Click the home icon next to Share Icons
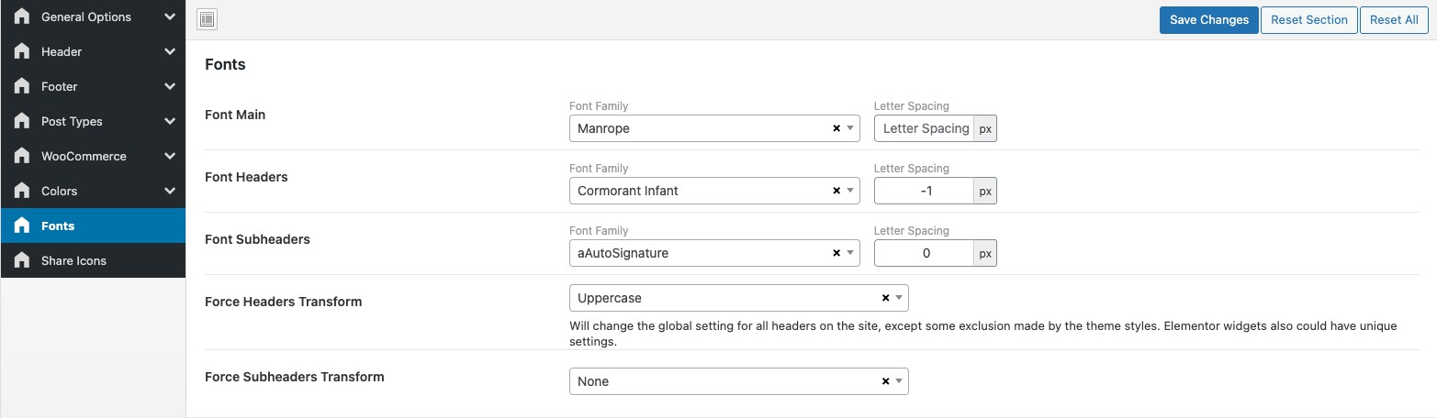This screenshot has height=418, width=1437. pos(22,260)
